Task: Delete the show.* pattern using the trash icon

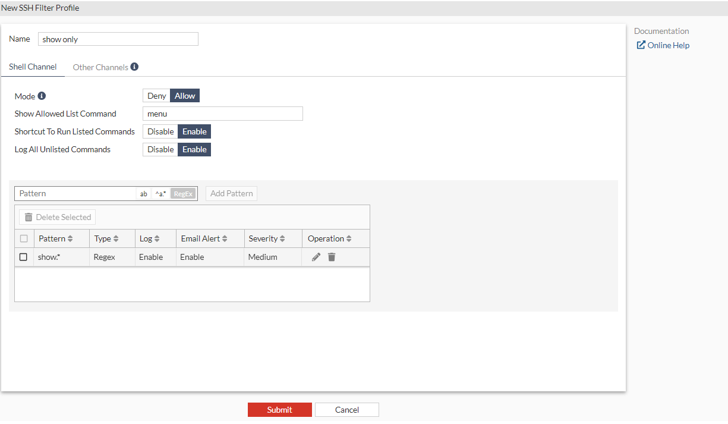Action: (332, 257)
